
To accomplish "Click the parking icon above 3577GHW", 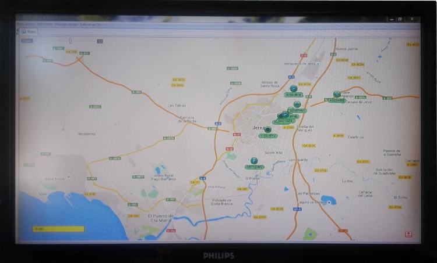I will [254, 160].
